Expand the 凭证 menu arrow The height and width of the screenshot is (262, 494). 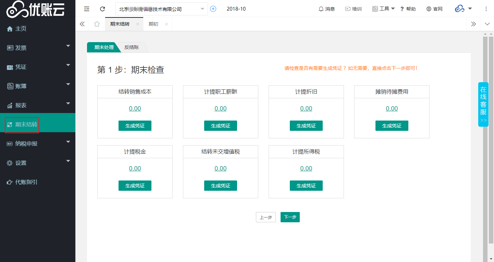click(68, 65)
